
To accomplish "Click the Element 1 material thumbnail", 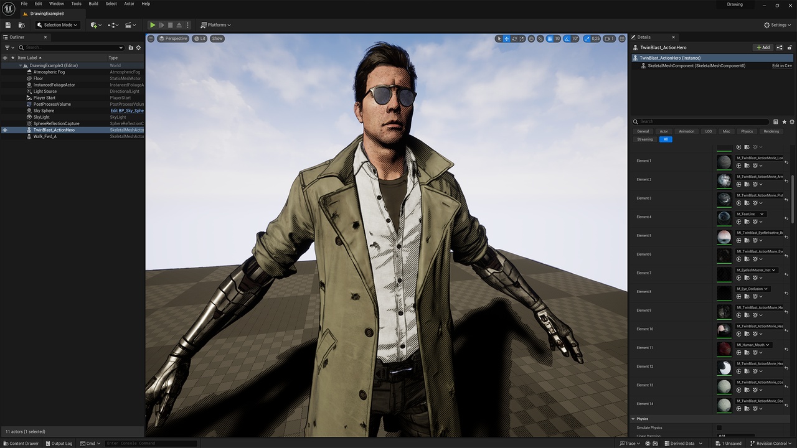I will (x=724, y=162).
